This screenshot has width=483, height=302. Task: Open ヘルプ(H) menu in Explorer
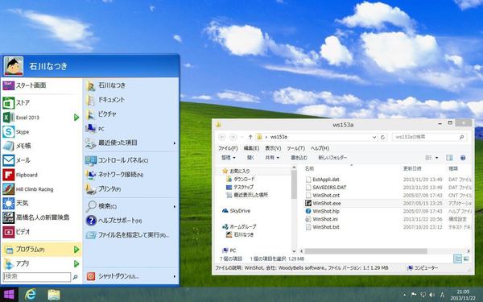click(320, 148)
